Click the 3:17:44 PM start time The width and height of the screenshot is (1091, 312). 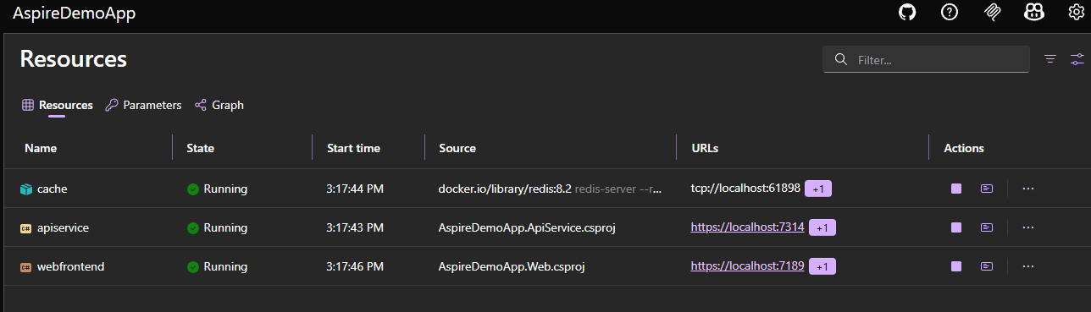355,189
